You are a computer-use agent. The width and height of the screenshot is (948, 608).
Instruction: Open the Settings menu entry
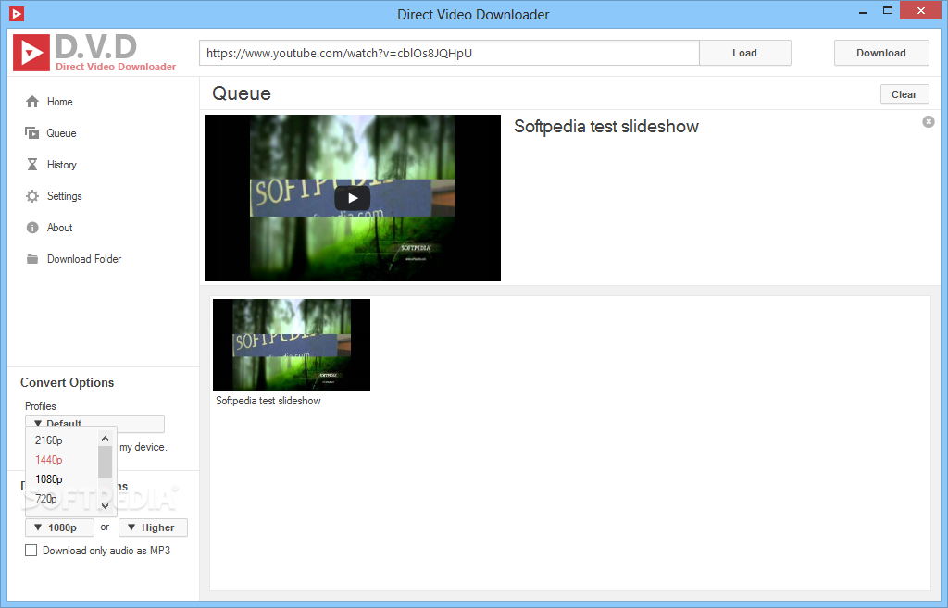point(64,196)
